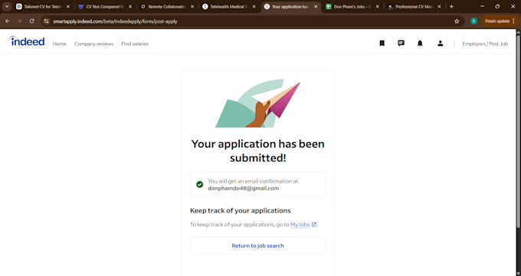
Task: Close the Professional CV Maker tab
Action: [x=439, y=7]
